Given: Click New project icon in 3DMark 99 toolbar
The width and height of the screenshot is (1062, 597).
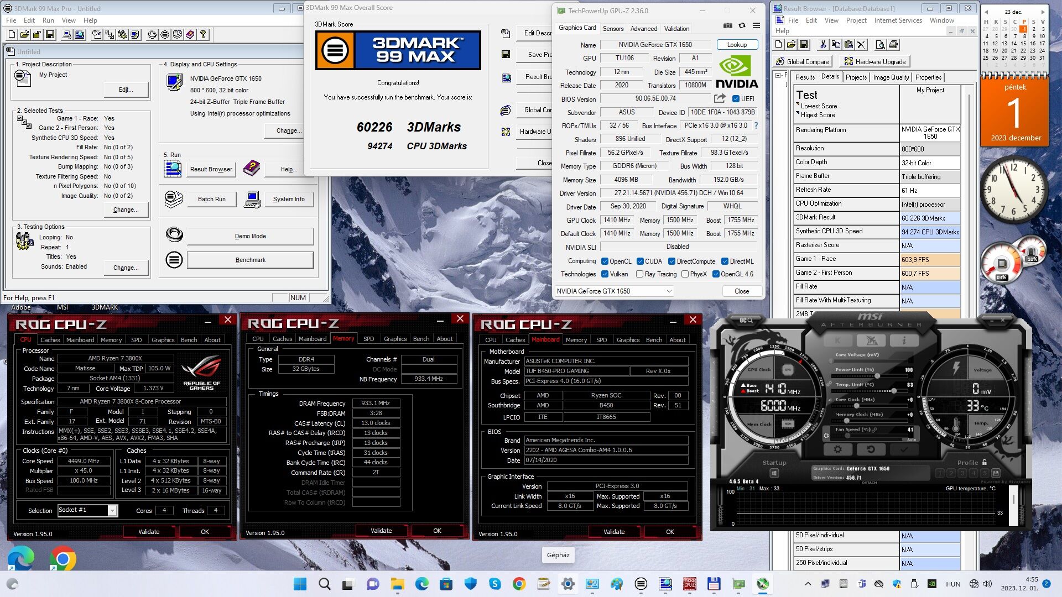Looking at the screenshot, I should tap(12, 34).
